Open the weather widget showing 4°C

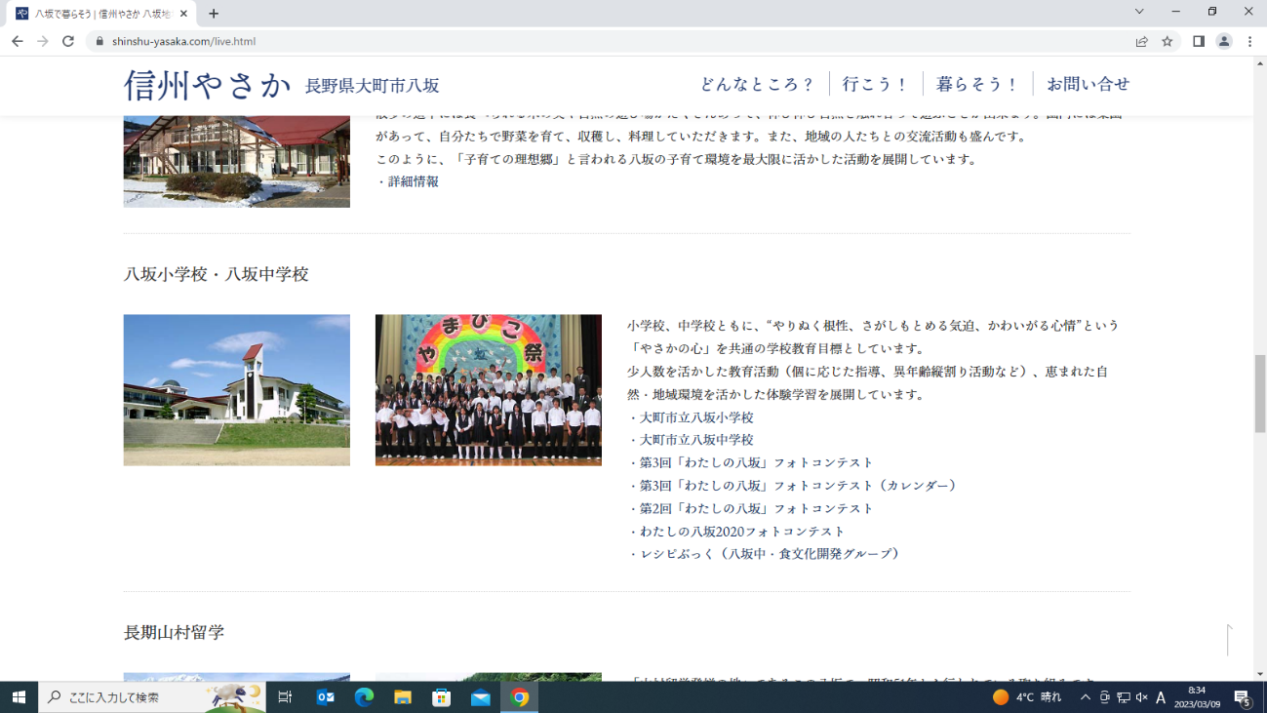tap(1027, 697)
